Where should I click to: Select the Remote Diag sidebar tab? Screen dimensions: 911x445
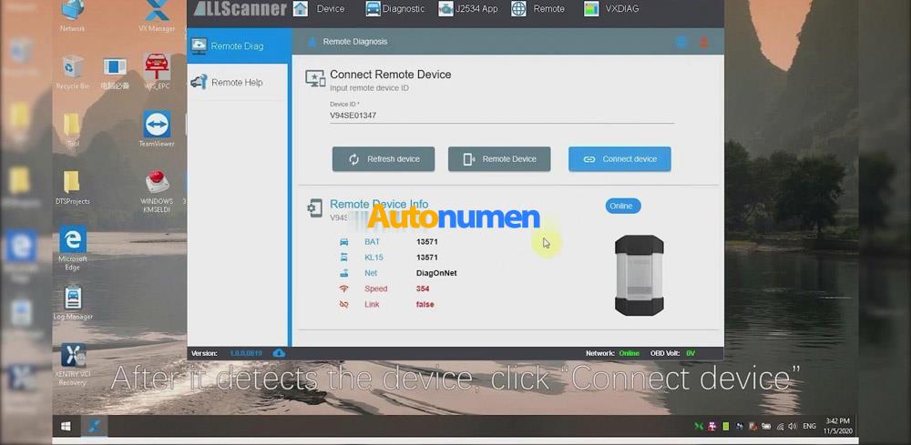coord(238,46)
